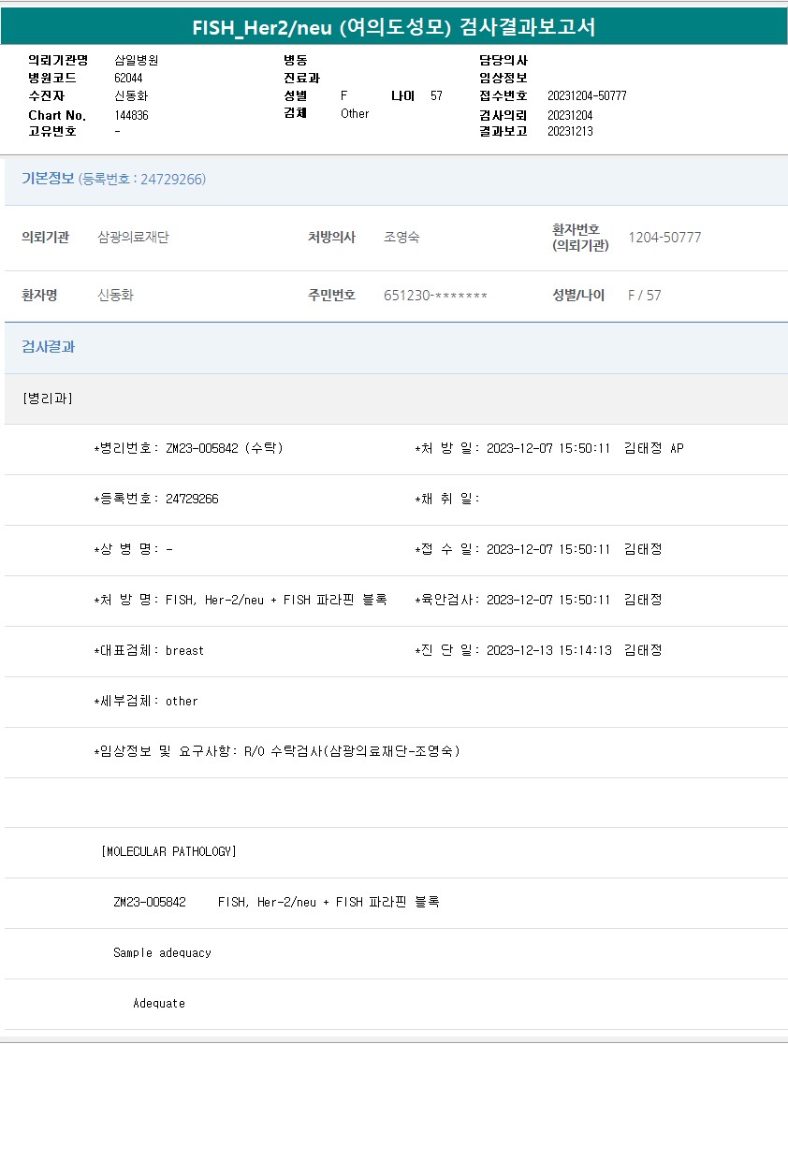The height and width of the screenshot is (1160, 788).
Task: Click 처방명 FISH, Her-2/neu + FISH 파라핀 블록
Action: click(x=276, y=600)
